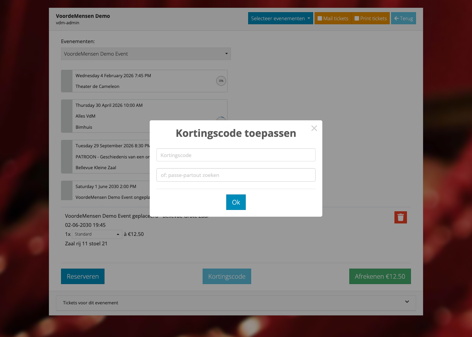This screenshot has width=472, height=337.
Task: Click the green Afrekenen €12.50 button
Action: [x=380, y=276]
